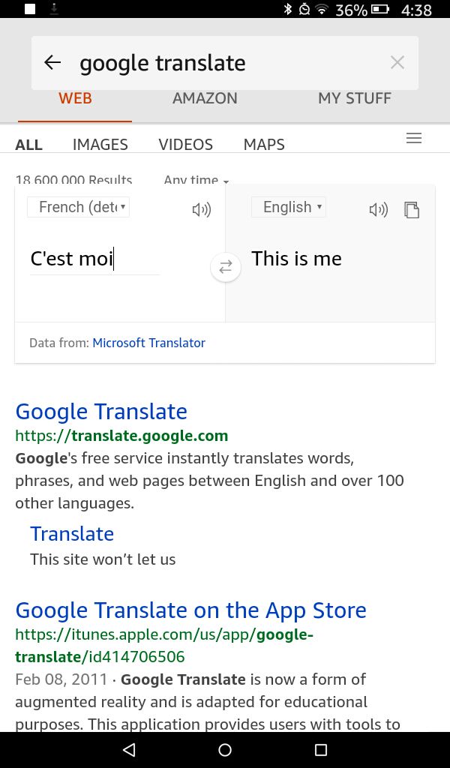Tap the Android home button
The width and height of the screenshot is (450, 768).
pyautogui.click(x=225, y=750)
